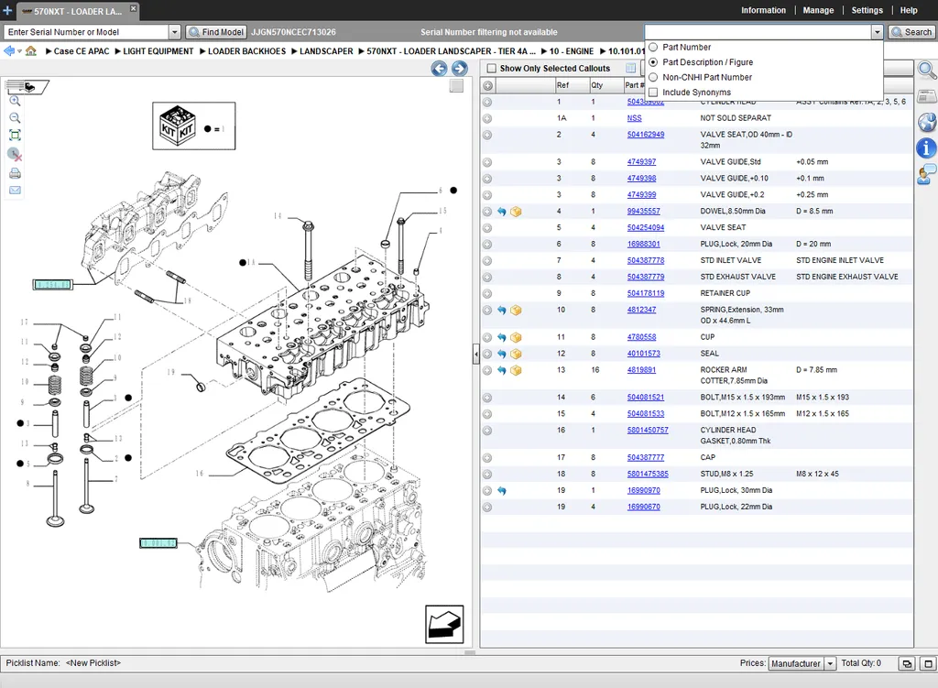The image size is (938, 688).
Task: Click the Search button
Action: pos(911,32)
